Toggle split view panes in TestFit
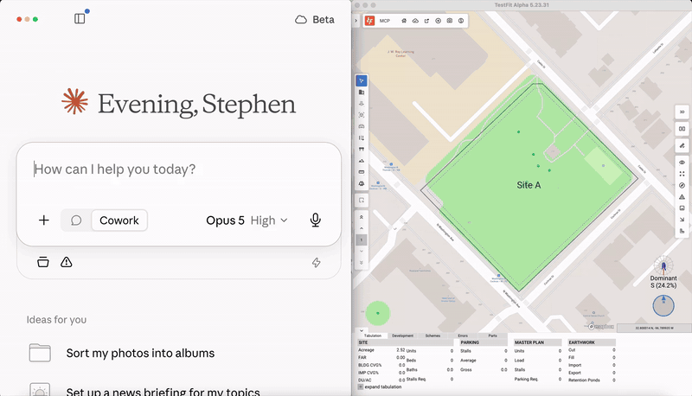The width and height of the screenshot is (692, 396). (682, 129)
